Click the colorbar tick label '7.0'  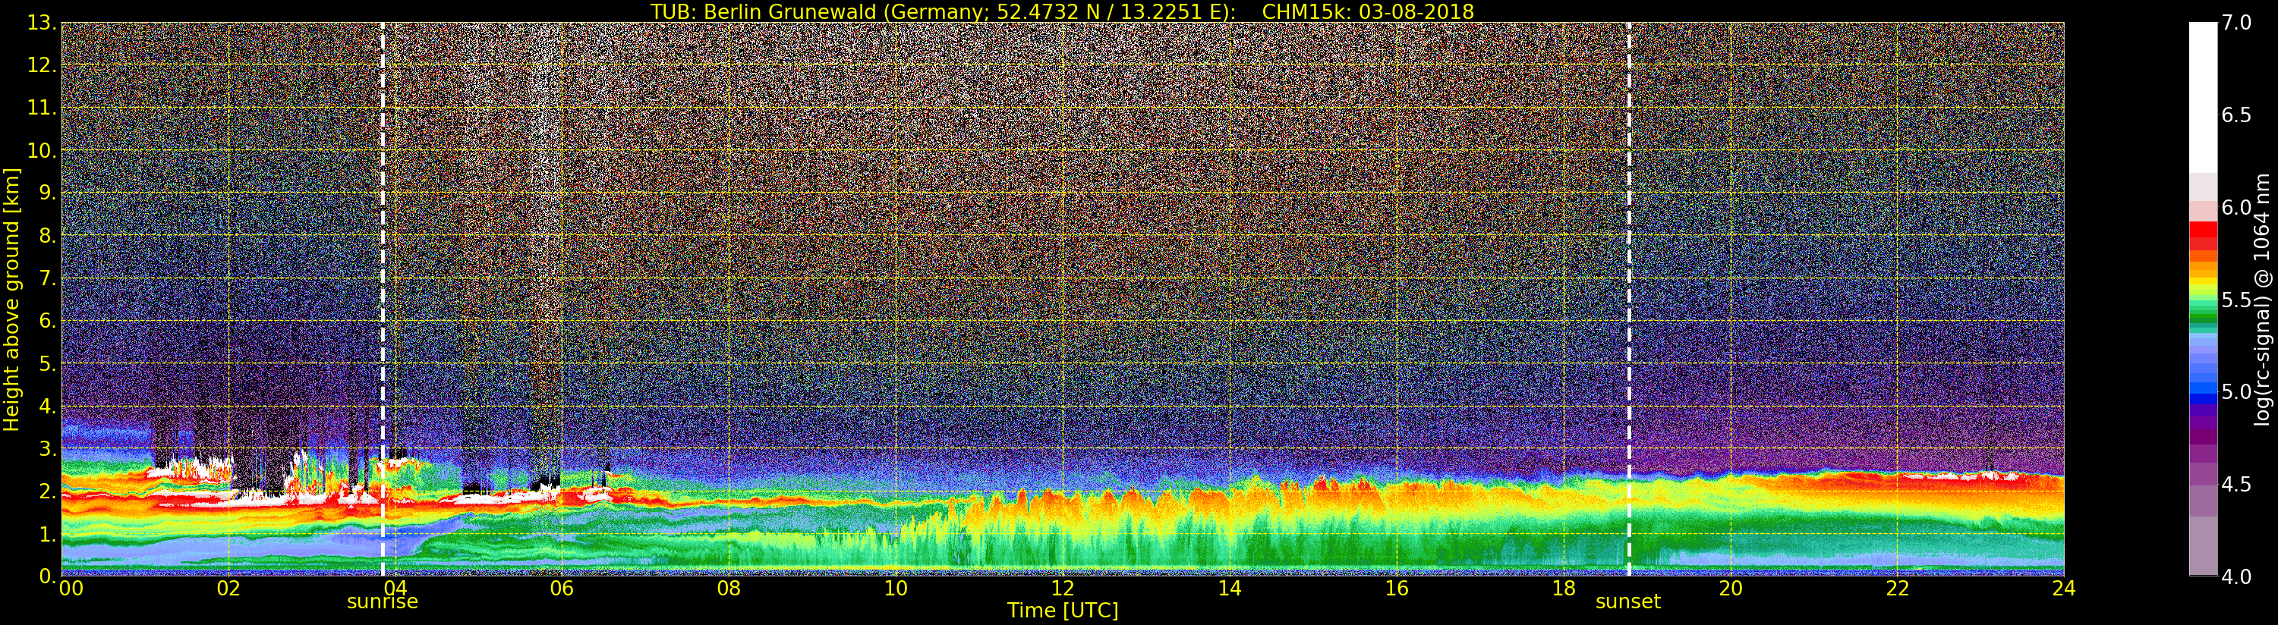coord(2236,23)
